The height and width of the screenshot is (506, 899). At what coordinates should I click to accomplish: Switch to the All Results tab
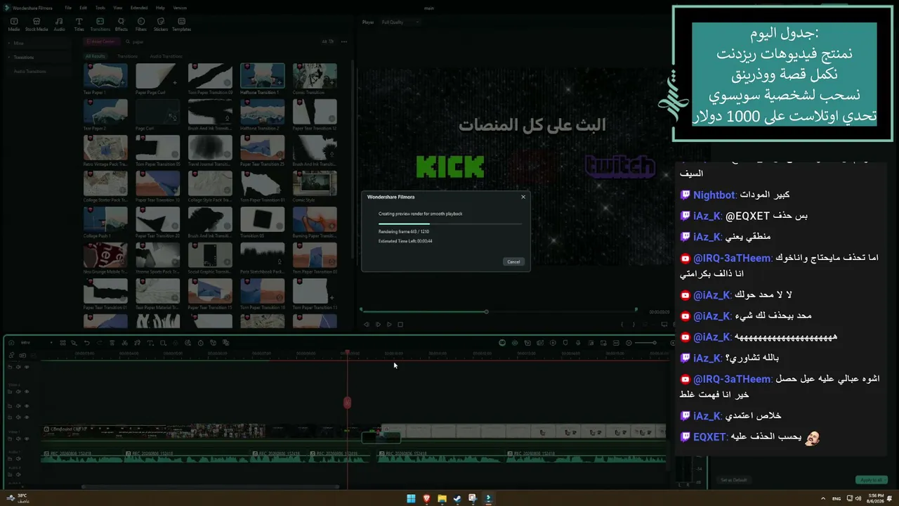[95, 56]
